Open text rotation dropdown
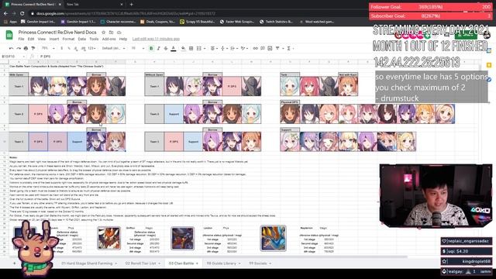The height and width of the screenshot is (279, 496). coord(244,48)
